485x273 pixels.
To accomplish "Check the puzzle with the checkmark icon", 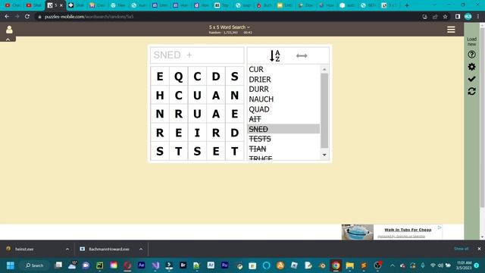I will point(471,79).
